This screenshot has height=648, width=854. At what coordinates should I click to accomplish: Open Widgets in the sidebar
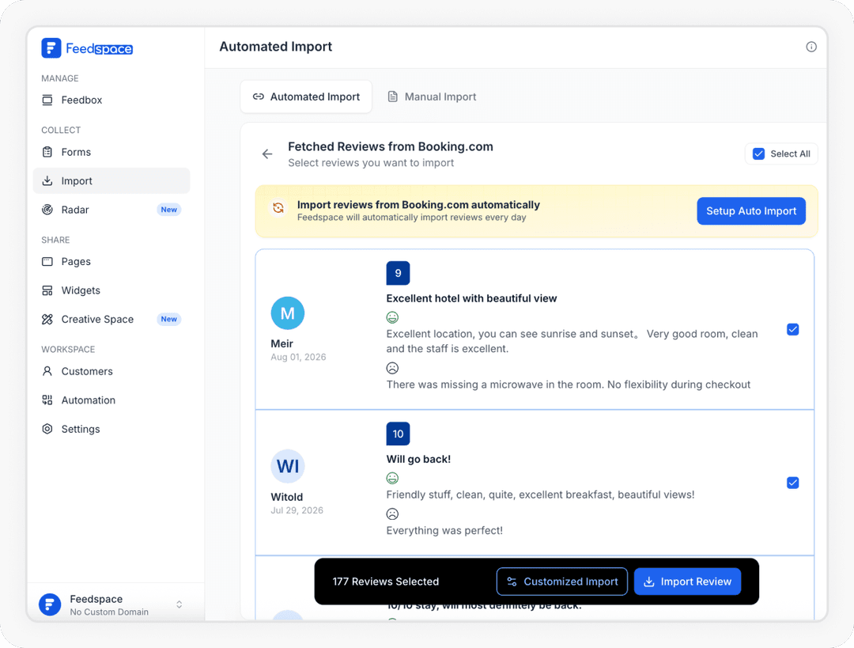point(111,290)
